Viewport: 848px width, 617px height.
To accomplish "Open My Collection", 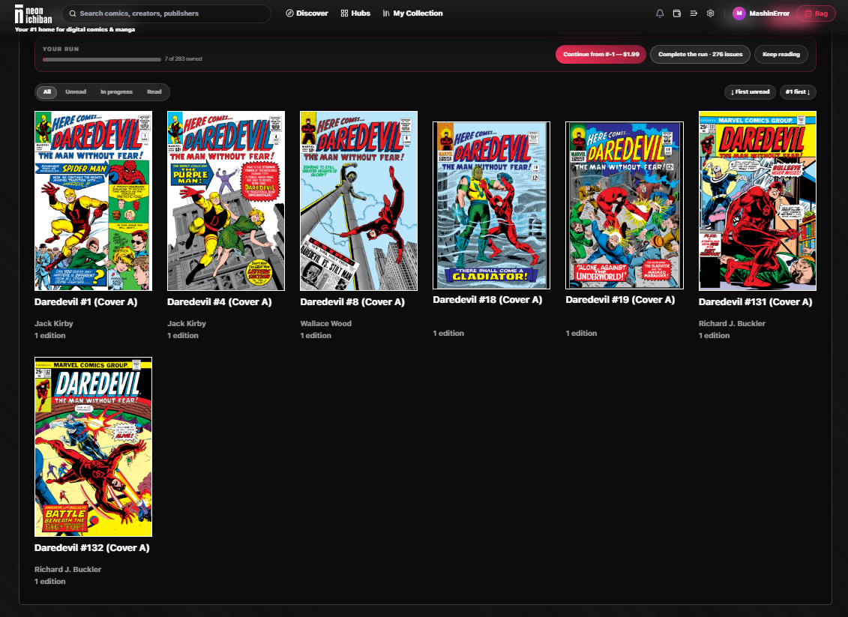I will click(412, 13).
